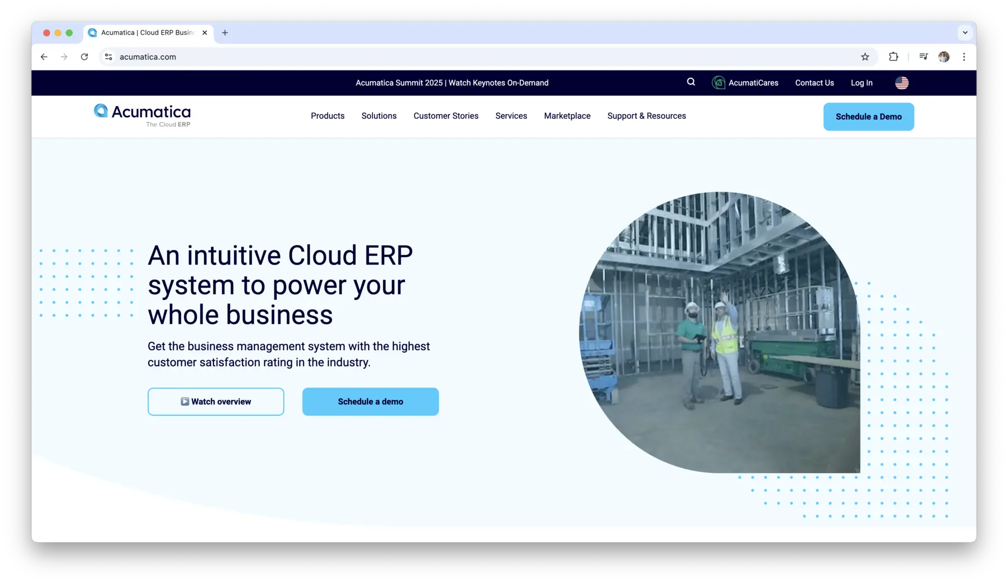Close the Acumatica browser tab
The width and height of the screenshot is (1008, 584).
click(x=205, y=32)
